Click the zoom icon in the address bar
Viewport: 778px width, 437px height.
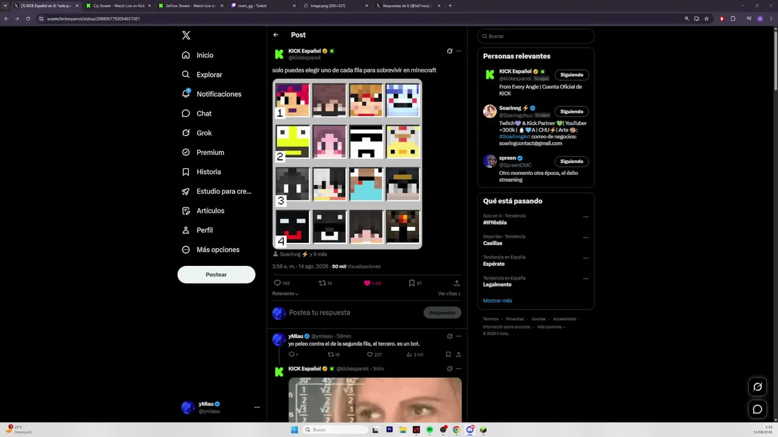(687, 19)
